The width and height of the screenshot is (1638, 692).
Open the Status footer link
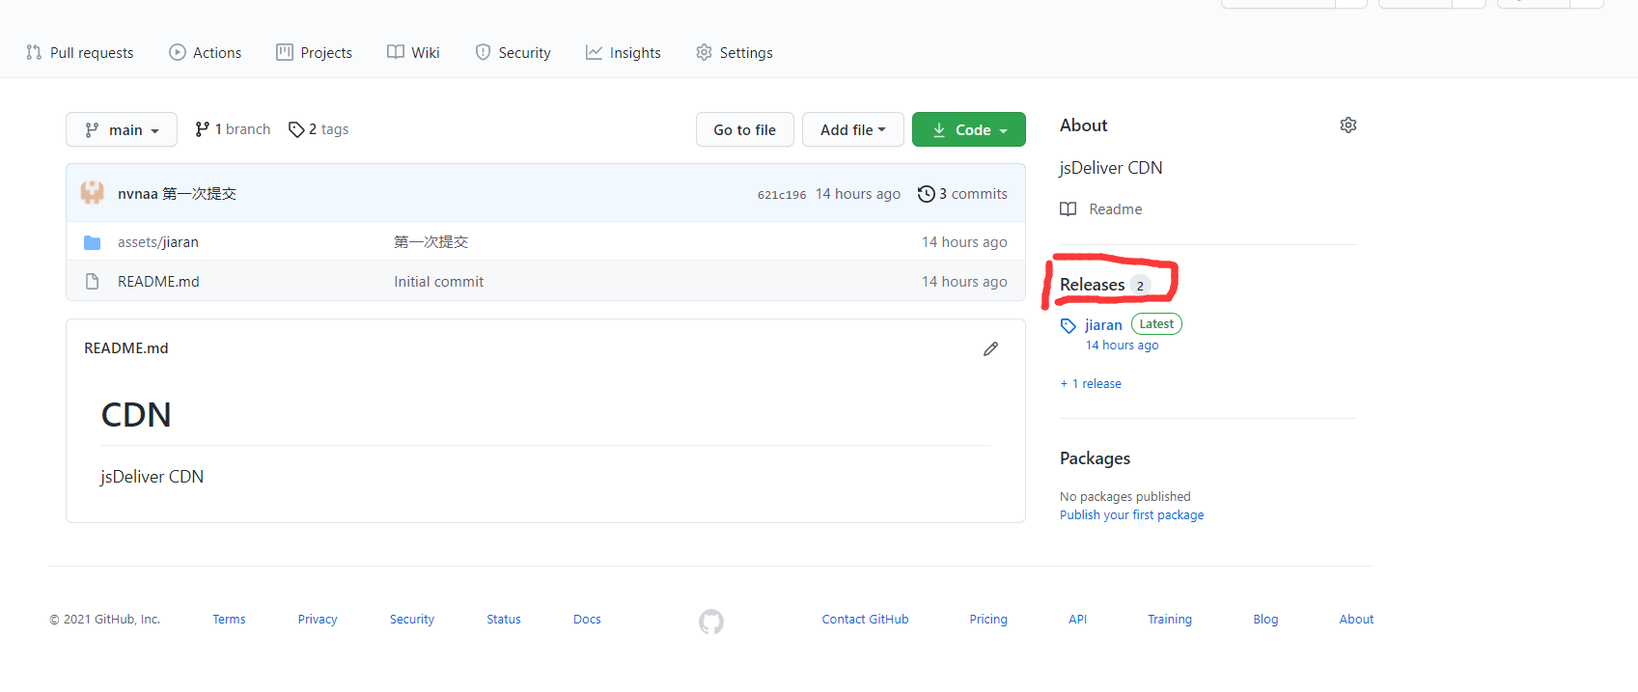(504, 620)
